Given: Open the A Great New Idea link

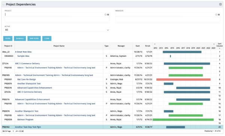Looking at the screenshot, I should point(23,52).
